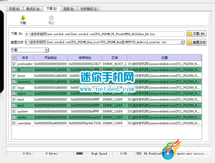Click the userdata file location cell
Viewport: 215px width, 163px height.
164,123
